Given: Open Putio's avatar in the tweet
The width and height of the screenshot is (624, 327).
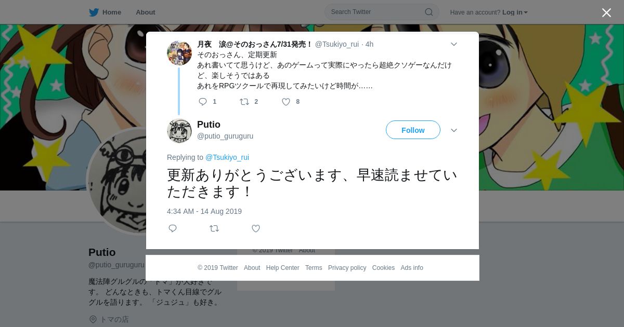Looking at the screenshot, I should [179, 130].
